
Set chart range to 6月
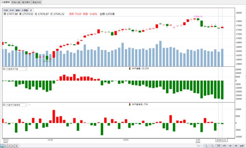click(224, 146)
